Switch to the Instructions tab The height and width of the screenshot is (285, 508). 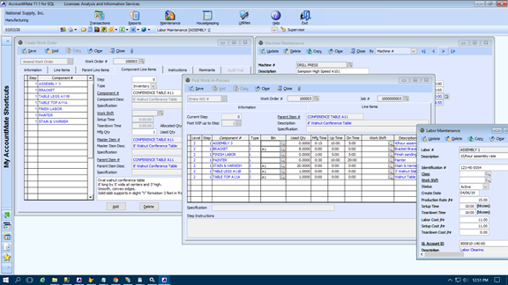pos(177,70)
